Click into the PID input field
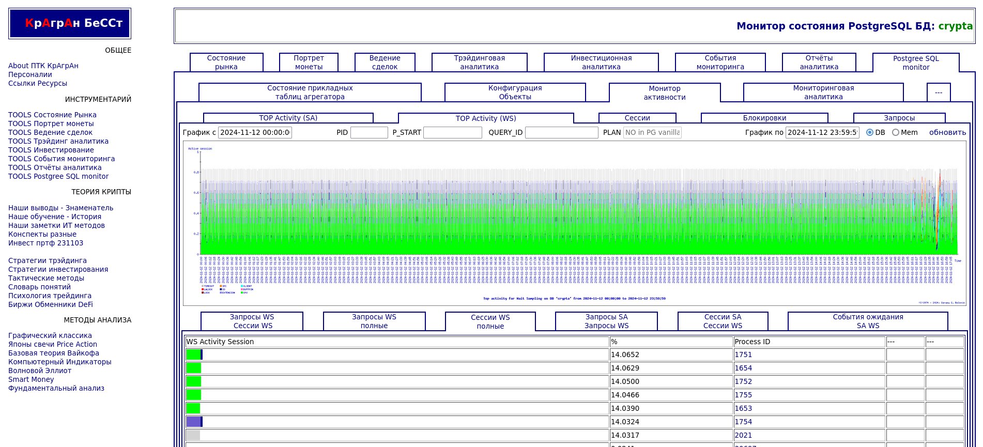 click(369, 133)
